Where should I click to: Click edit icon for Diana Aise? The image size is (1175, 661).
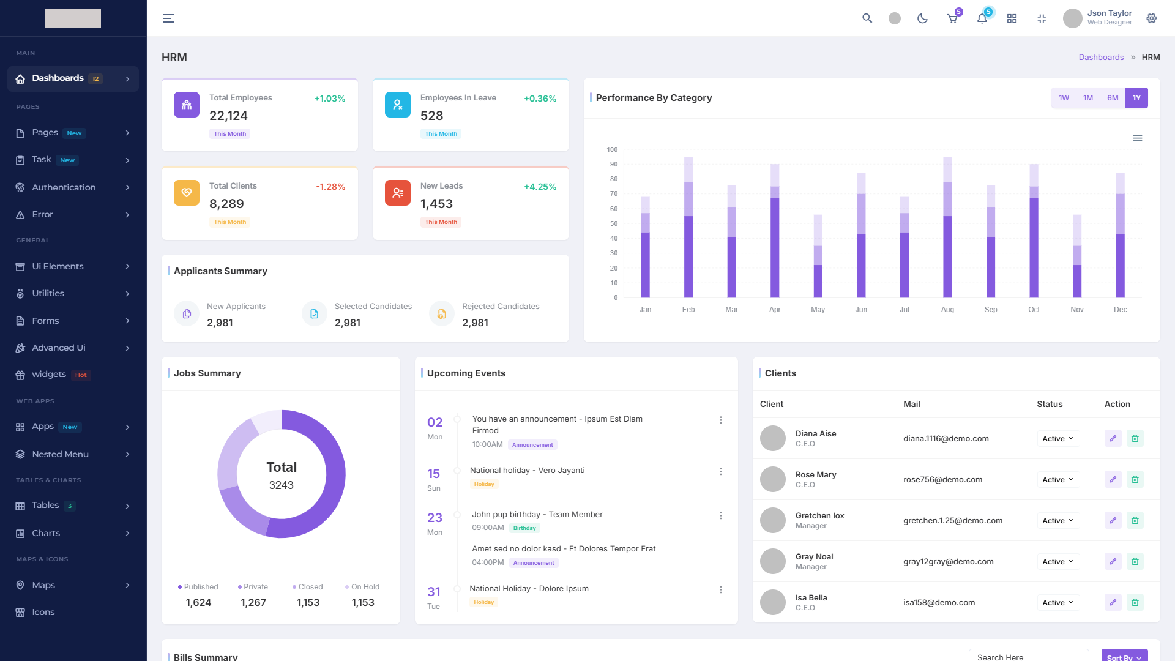(x=1113, y=438)
